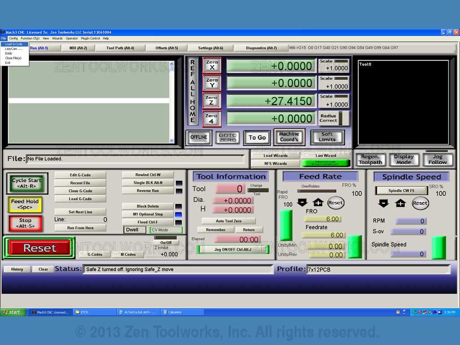Click the REF ALL HOME button
The width and height of the screenshot is (460, 345).
(192, 91)
